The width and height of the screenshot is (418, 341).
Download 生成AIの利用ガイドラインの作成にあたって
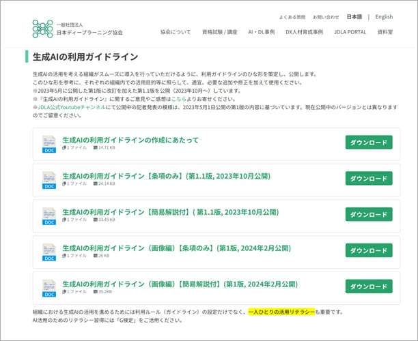point(369,143)
